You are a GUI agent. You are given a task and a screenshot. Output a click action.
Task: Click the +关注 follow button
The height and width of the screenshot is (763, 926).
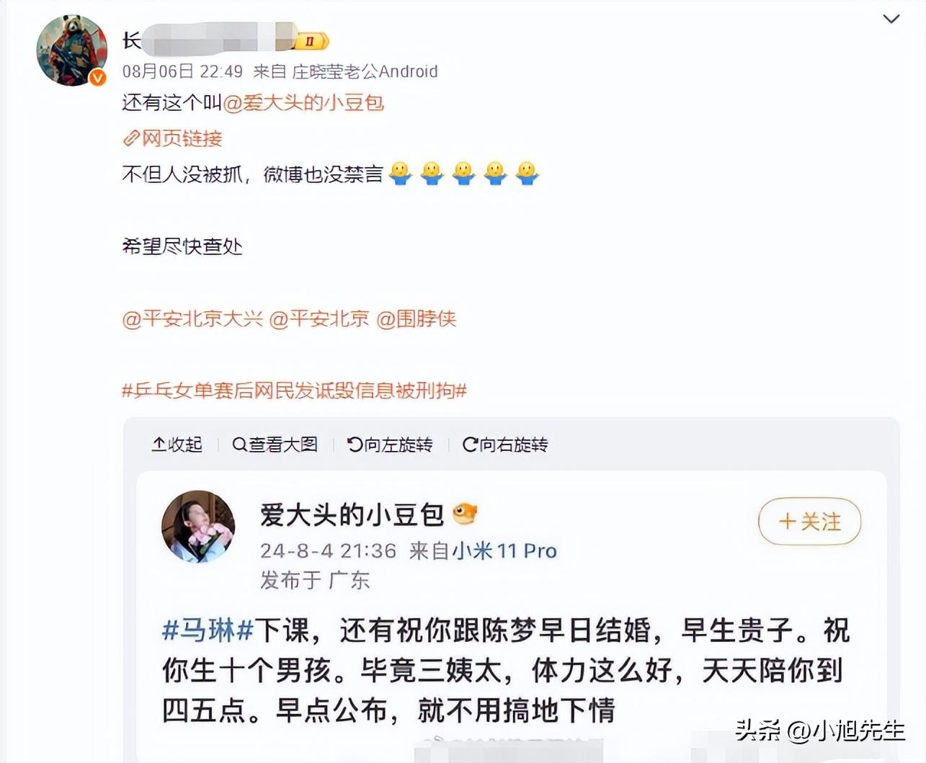810,521
